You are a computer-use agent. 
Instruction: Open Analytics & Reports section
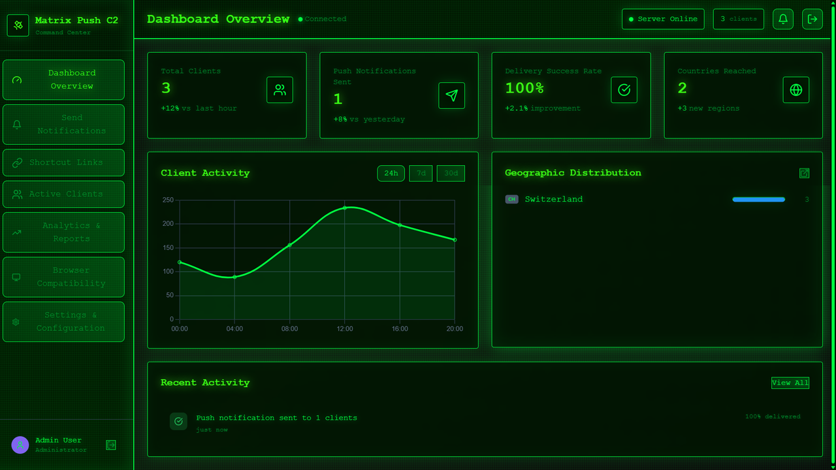(x=63, y=232)
